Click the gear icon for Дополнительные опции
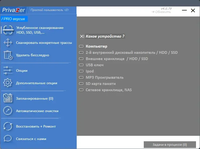This screenshot has height=149, width=200. pyautogui.click(x=8, y=83)
